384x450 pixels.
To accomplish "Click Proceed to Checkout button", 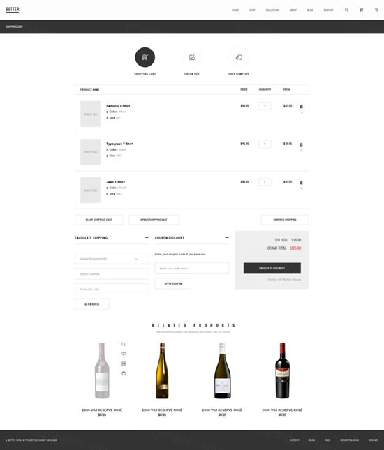I will [x=272, y=268].
